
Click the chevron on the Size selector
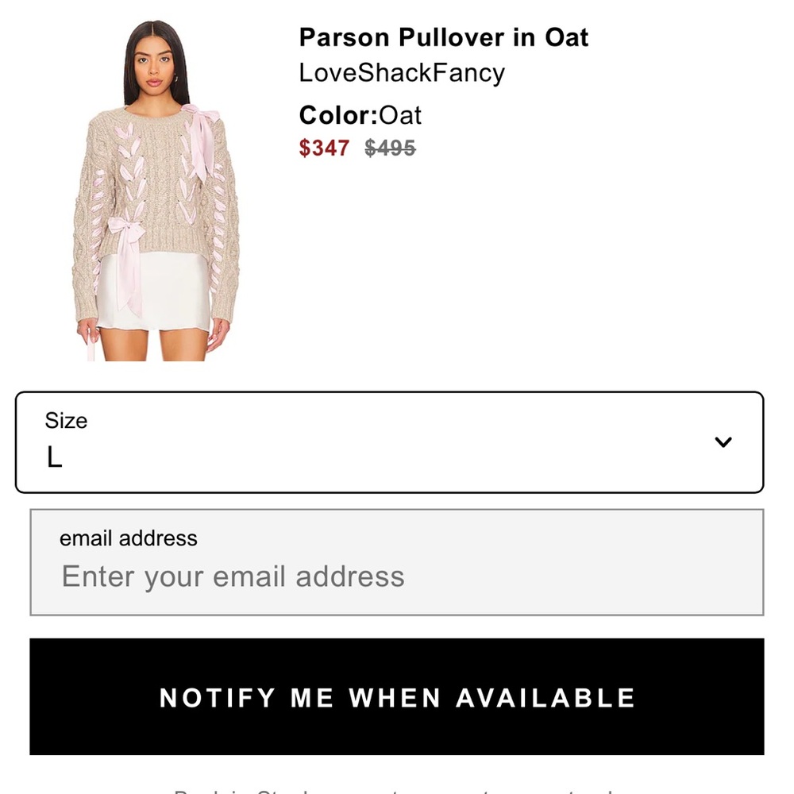click(723, 441)
